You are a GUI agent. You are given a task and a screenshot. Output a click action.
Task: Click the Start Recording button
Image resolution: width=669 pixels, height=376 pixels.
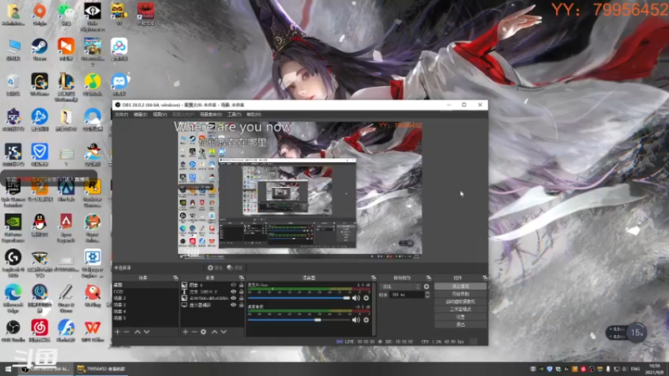click(x=461, y=294)
